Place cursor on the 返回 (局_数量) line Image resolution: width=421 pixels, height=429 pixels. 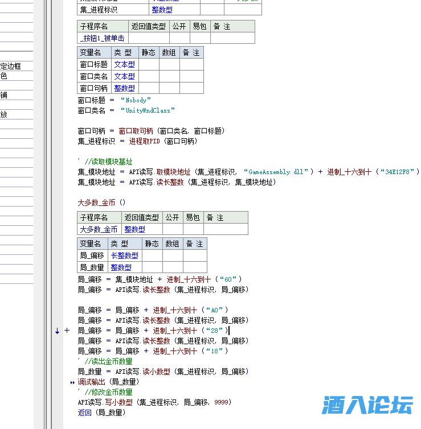click(101, 412)
